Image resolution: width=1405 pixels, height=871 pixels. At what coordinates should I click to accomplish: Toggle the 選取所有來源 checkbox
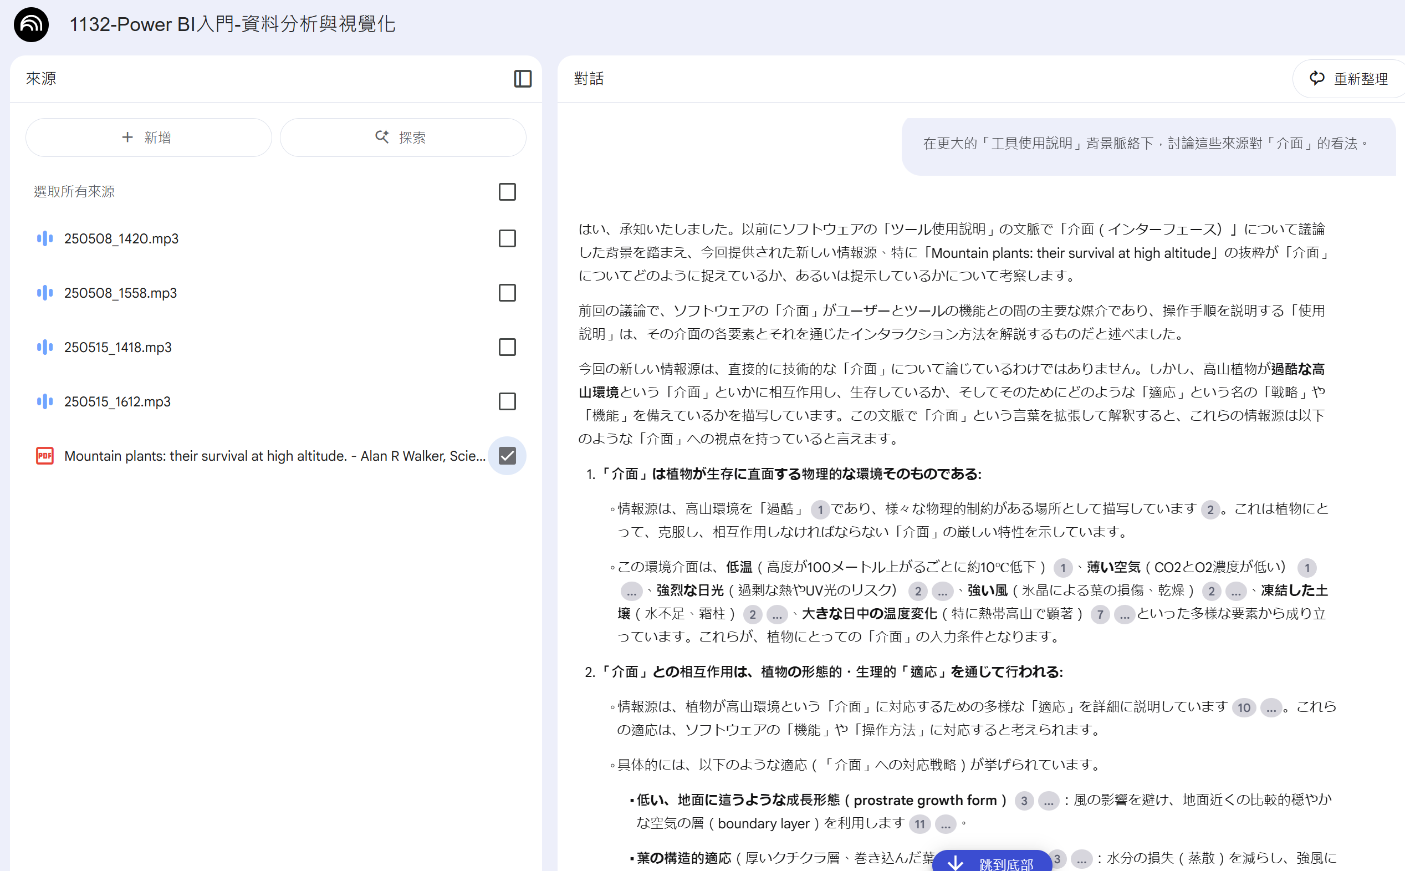[x=507, y=192]
